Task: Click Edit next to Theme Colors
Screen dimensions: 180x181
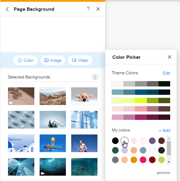Action: click(166, 73)
